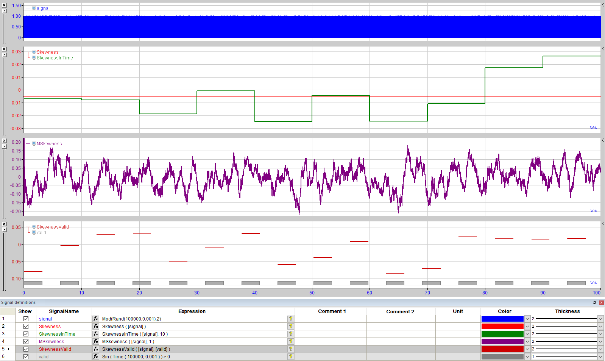Close the MSkewness graph pane
The image size is (605, 361).
[x=4, y=141]
